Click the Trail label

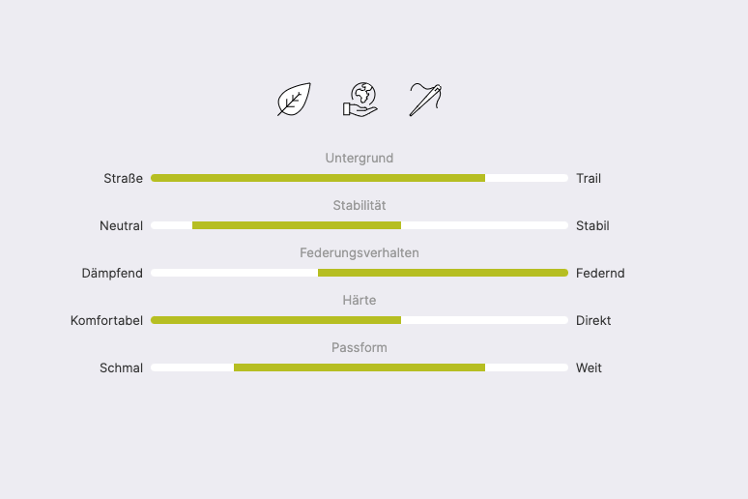point(589,178)
